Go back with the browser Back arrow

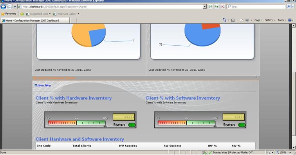click(3, 7)
